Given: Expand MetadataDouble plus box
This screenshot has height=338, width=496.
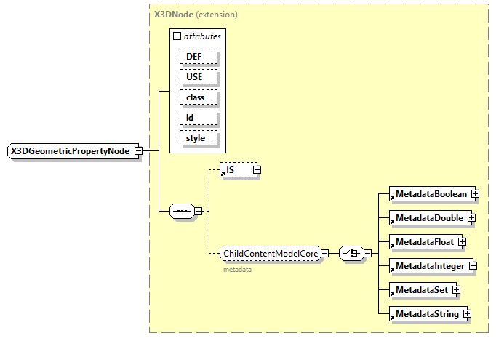Looking at the screenshot, I should pos(471,218).
